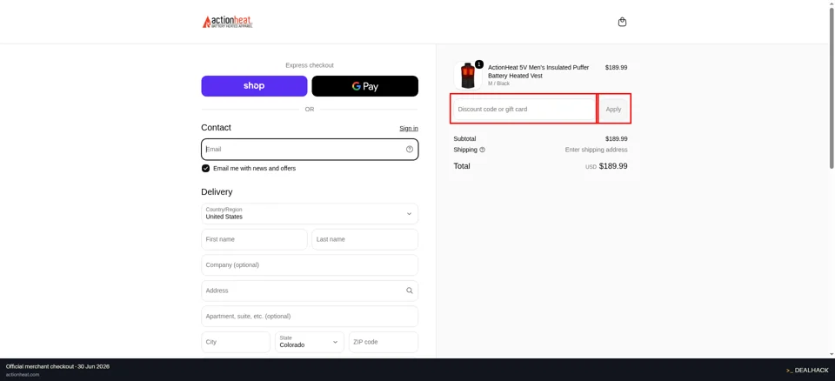Click the Contact heading
The image size is (835, 381).
tap(217, 127)
